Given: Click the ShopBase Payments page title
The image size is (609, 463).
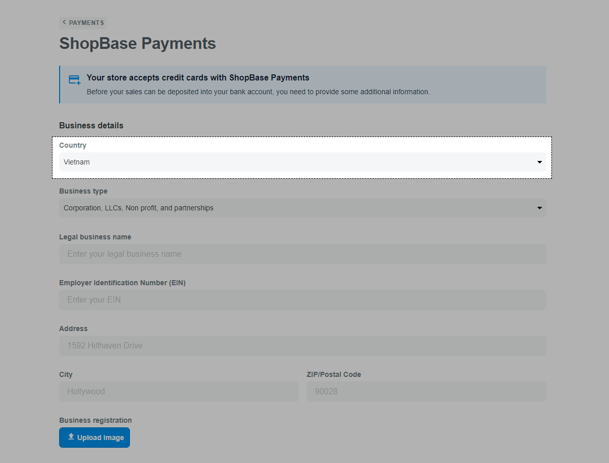Looking at the screenshot, I should point(138,43).
